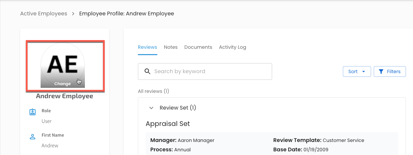Click Employee Profile: Andrew Employee breadcrumb text
413x155 pixels.
(126, 14)
